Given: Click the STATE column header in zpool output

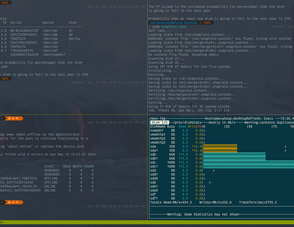Looking at the screenshot, I should click(49, 166).
